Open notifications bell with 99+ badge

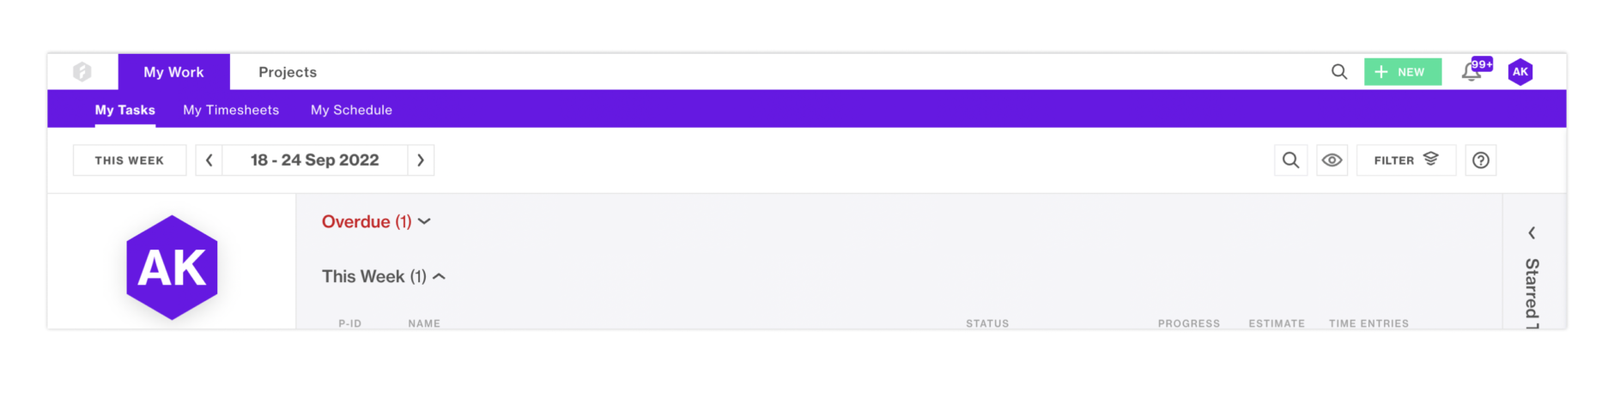click(x=1471, y=72)
